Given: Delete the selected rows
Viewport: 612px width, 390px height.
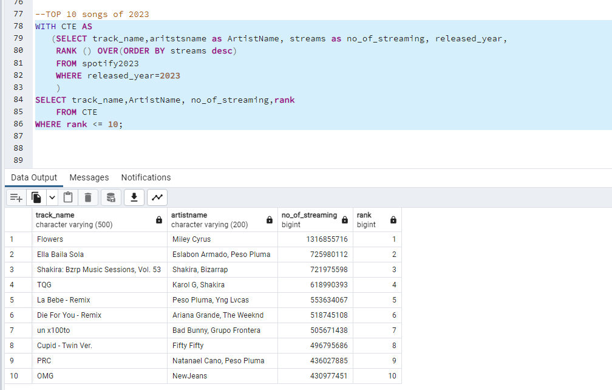Looking at the screenshot, I should click(87, 197).
